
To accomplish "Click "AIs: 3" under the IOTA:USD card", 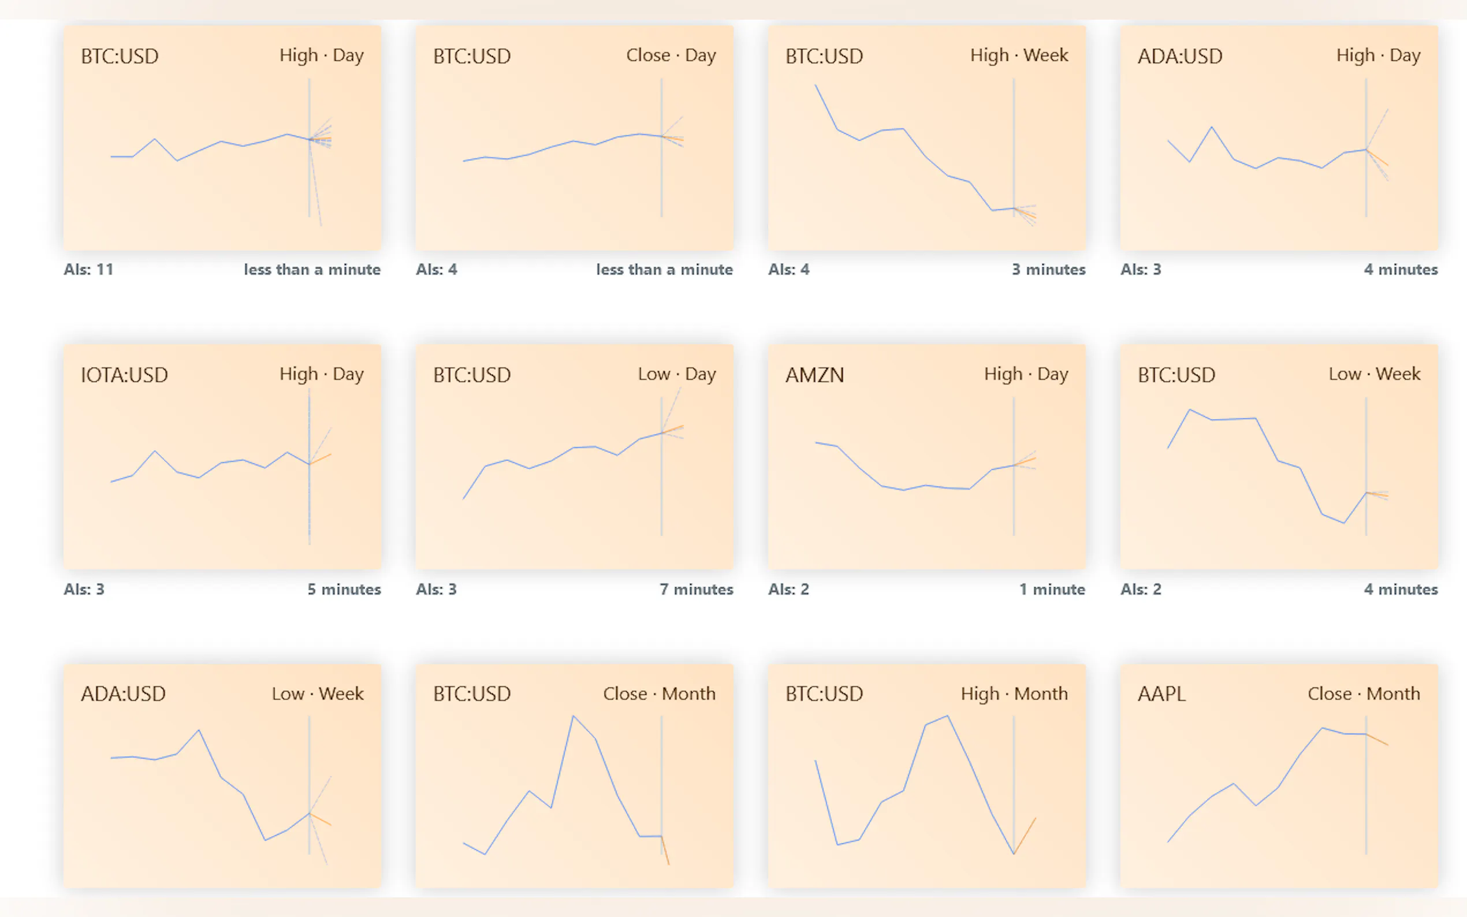I will click(x=84, y=589).
